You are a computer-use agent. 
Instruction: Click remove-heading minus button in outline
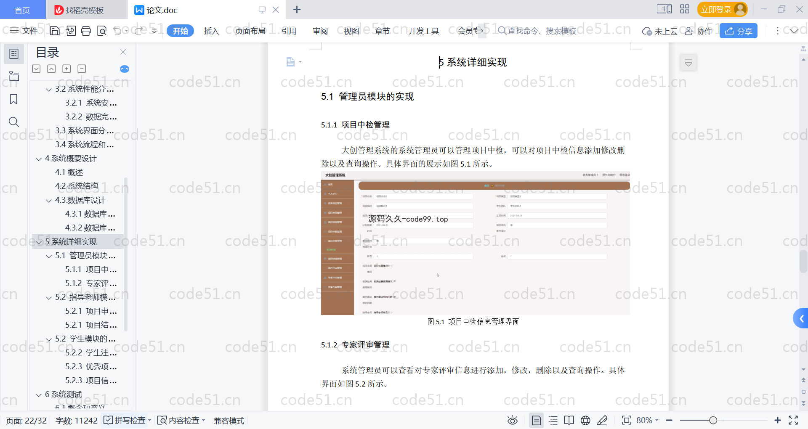coord(82,69)
